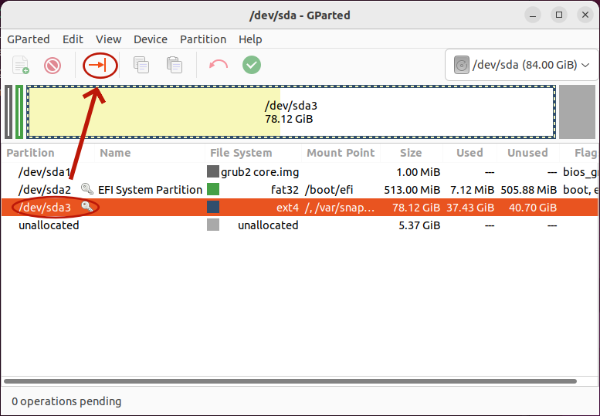600x416 pixels.
Task: Select the unallocated partition row name
Action: [x=49, y=225]
